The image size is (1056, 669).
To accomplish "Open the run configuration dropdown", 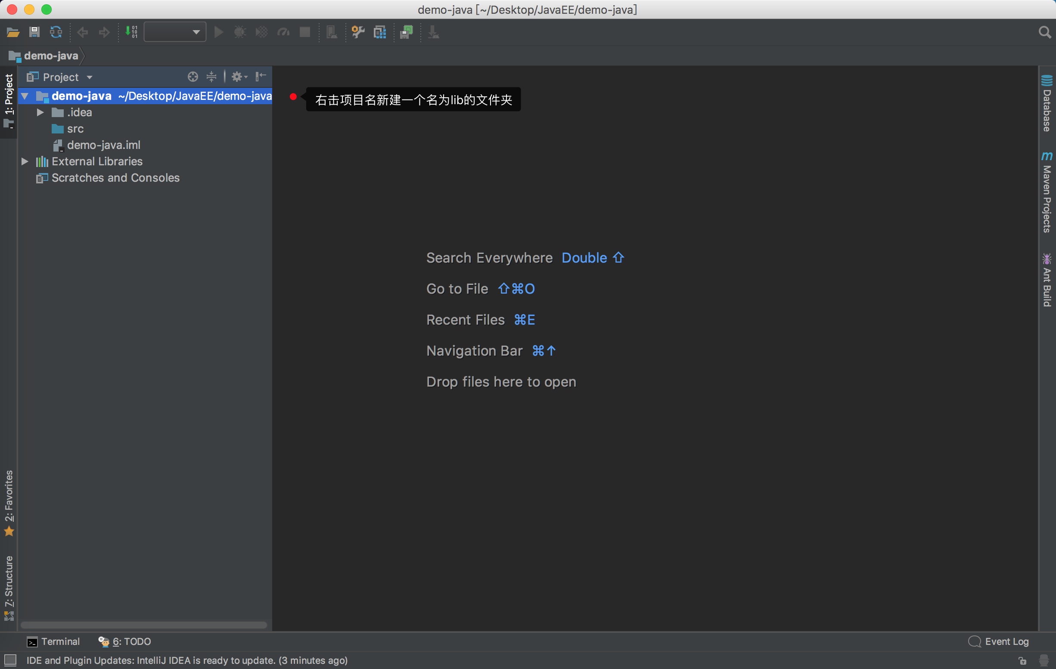I will [x=175, y=32].
